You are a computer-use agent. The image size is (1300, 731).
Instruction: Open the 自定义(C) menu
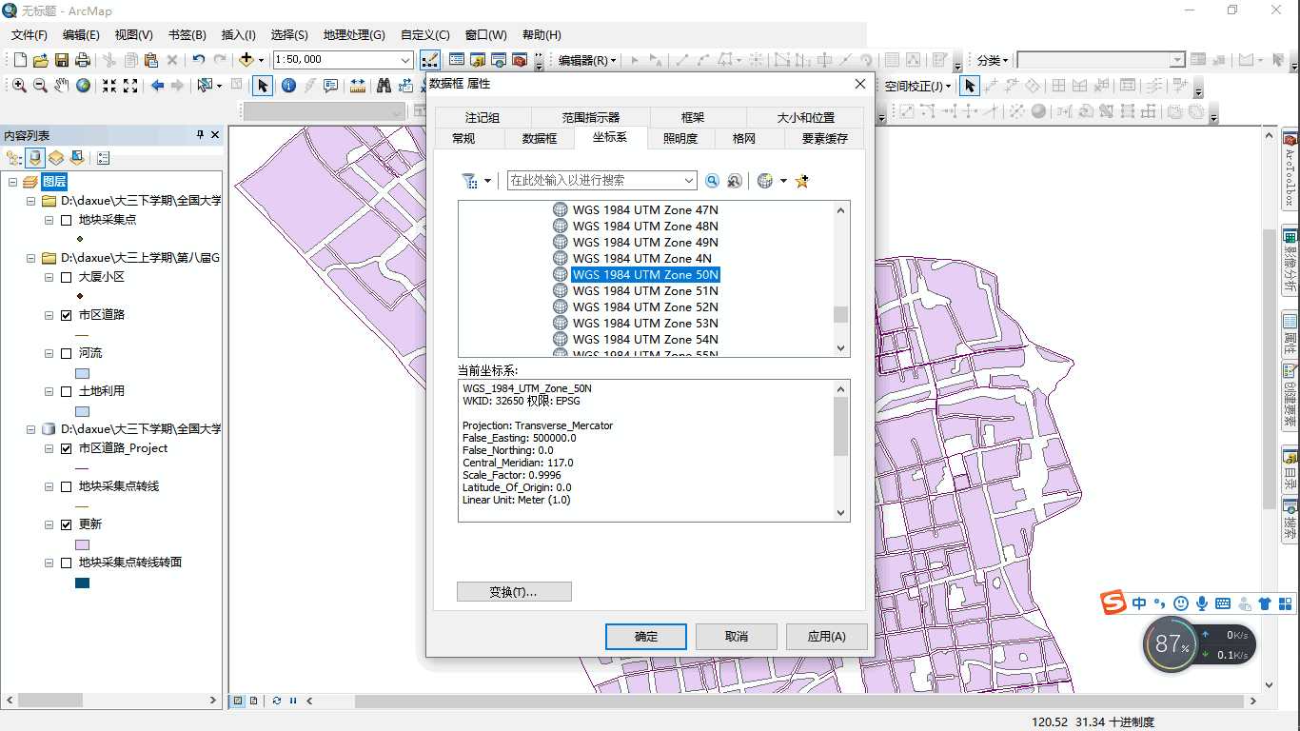pos(425,34)
